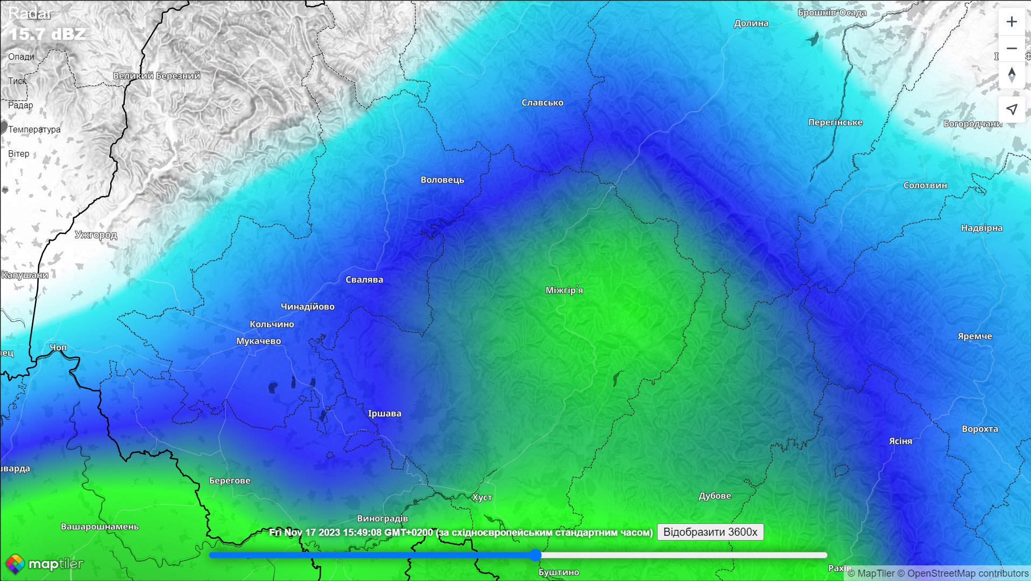
Task: Open the MapTiler logo link
Action: pyautogui.click(x=45, y=564)
